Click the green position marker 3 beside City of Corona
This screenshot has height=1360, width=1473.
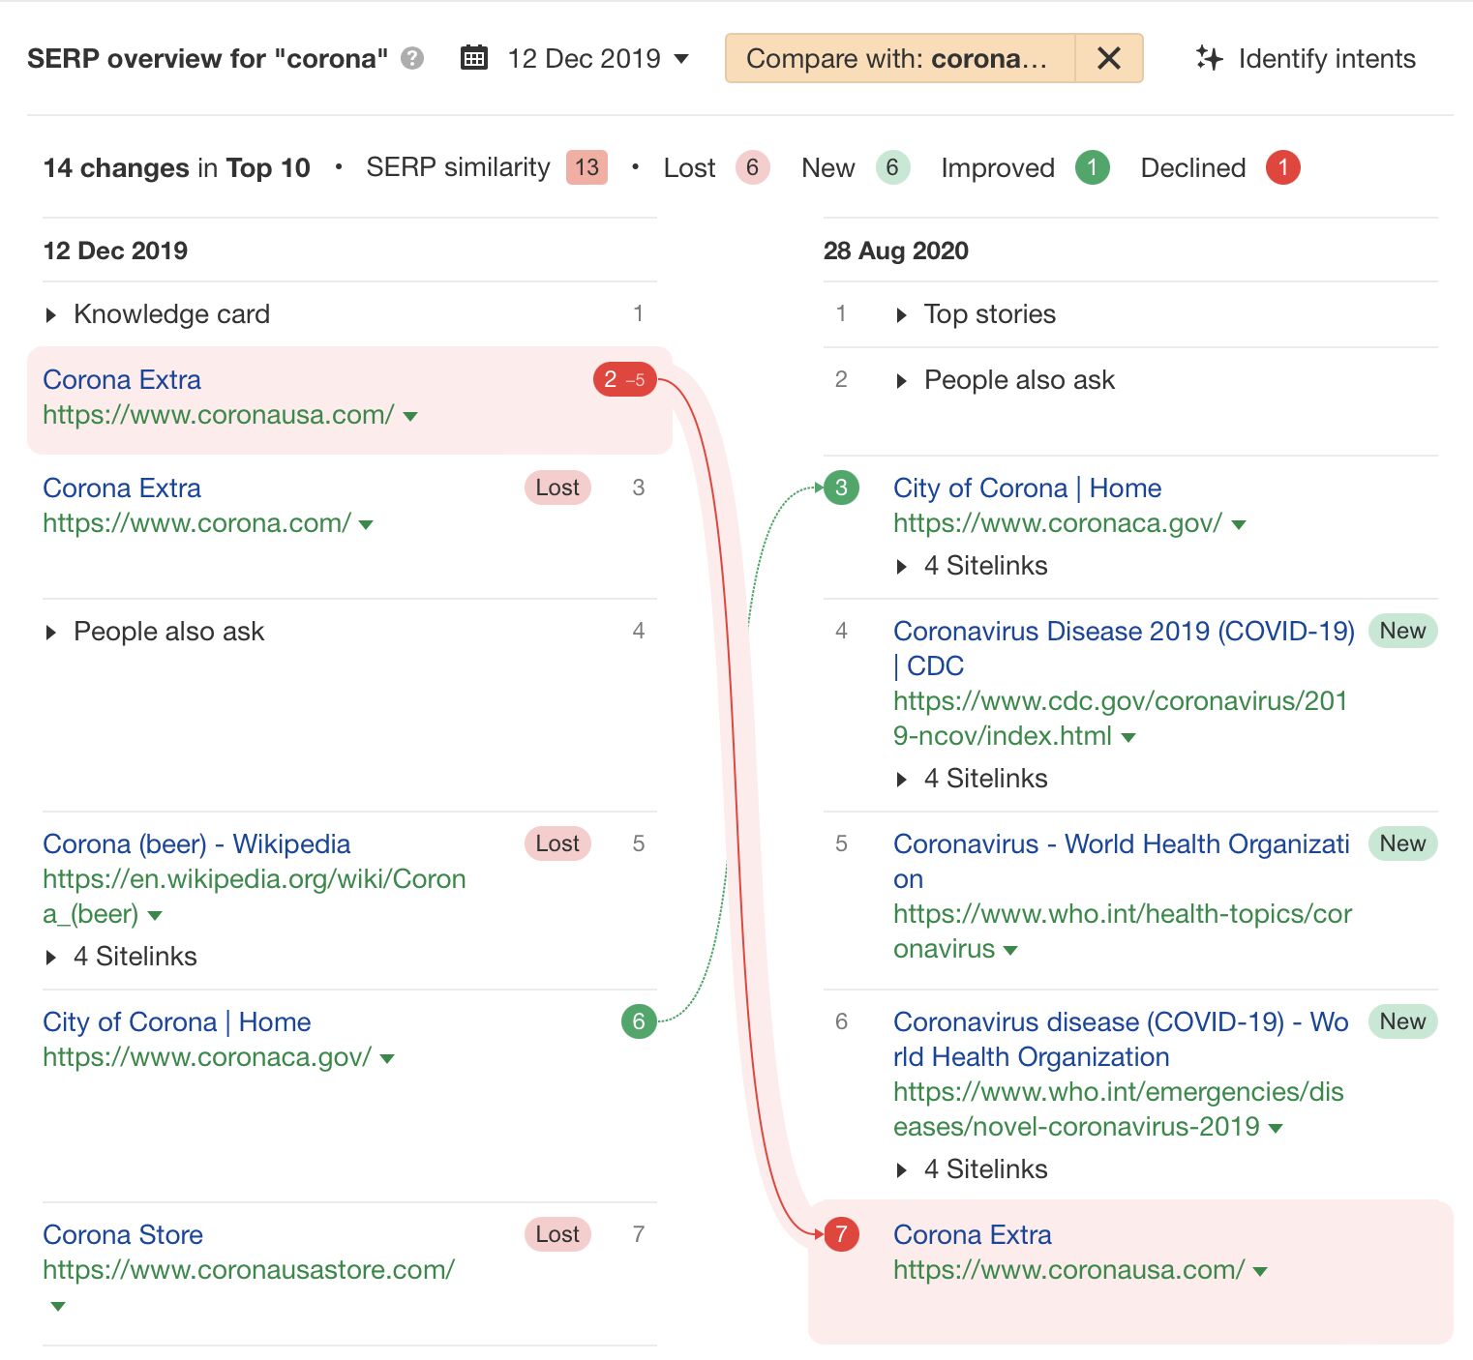point(840,488)
